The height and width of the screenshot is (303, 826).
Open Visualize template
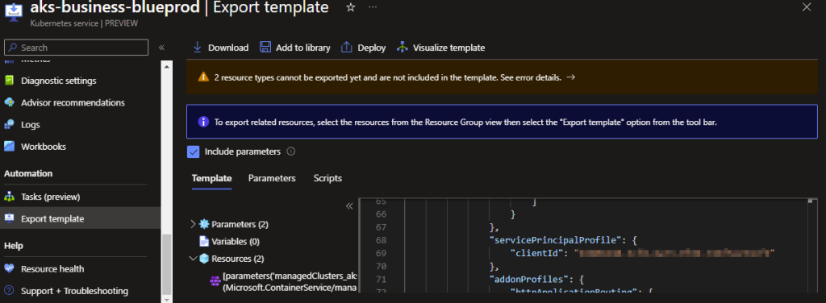coord(440,48)
